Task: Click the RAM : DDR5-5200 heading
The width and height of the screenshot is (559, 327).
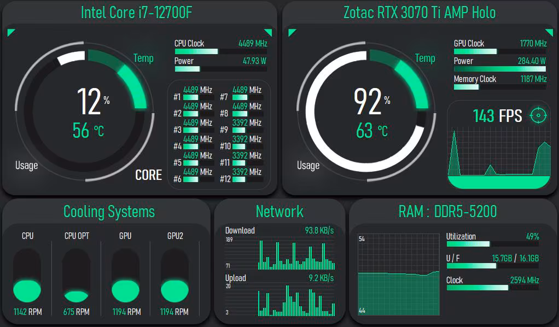Action: [447, 212]
